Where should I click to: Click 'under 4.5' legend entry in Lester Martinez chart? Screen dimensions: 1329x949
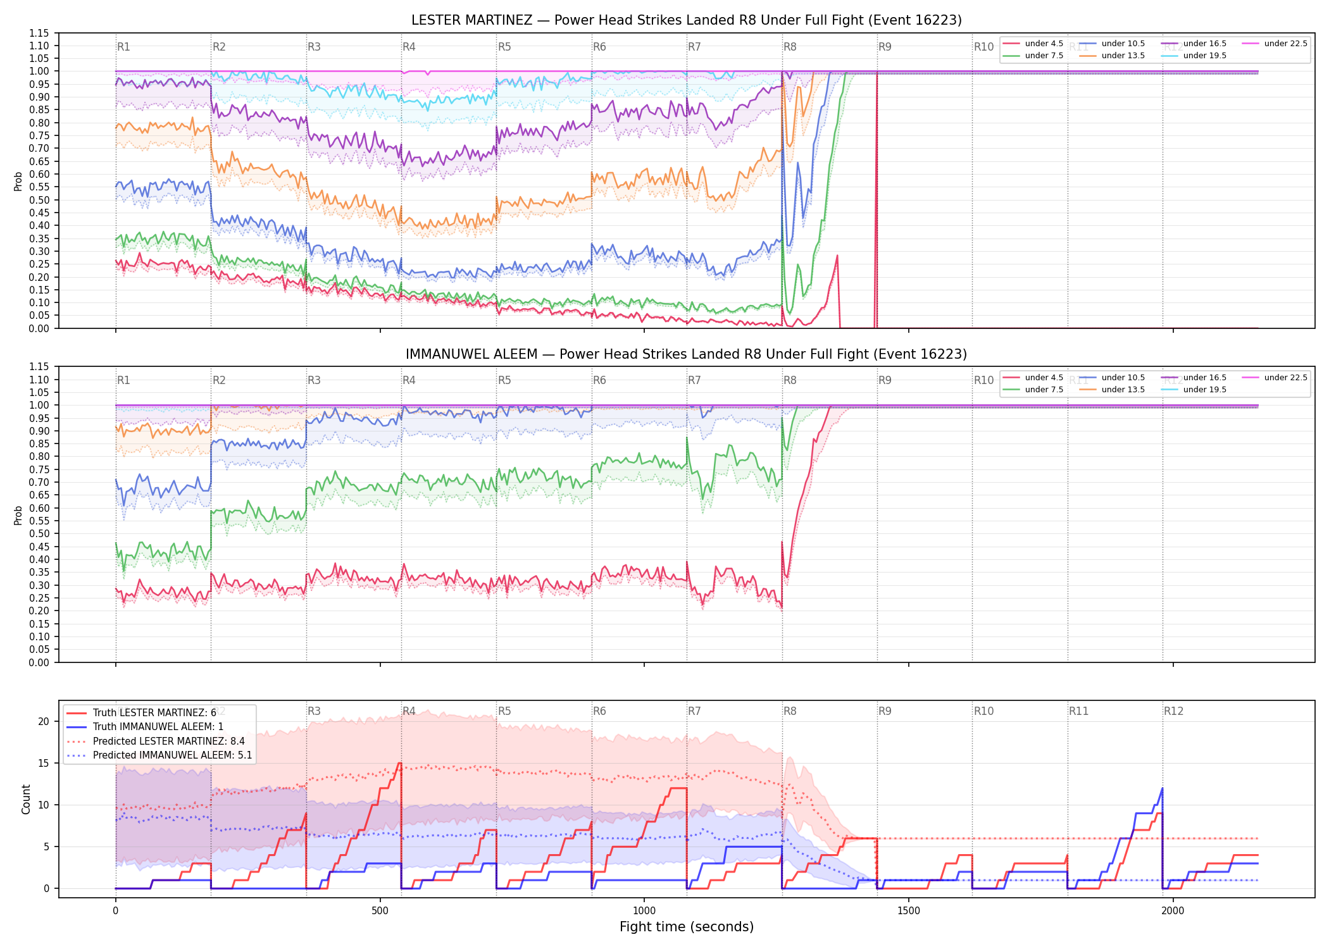coord(1033,44)
